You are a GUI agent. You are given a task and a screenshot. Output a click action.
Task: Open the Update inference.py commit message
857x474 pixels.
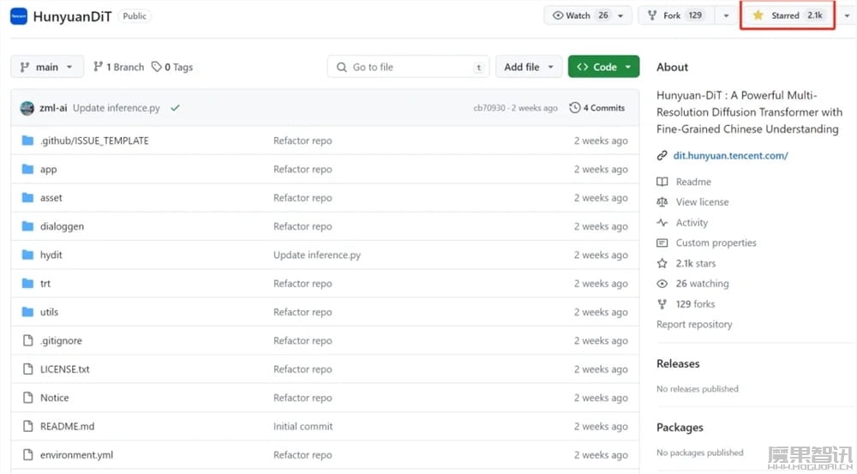(117, 108)
